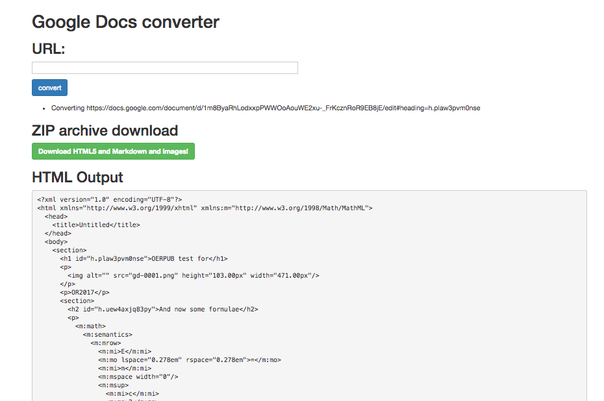Click the opening body tag line

(x=57, y=241)
